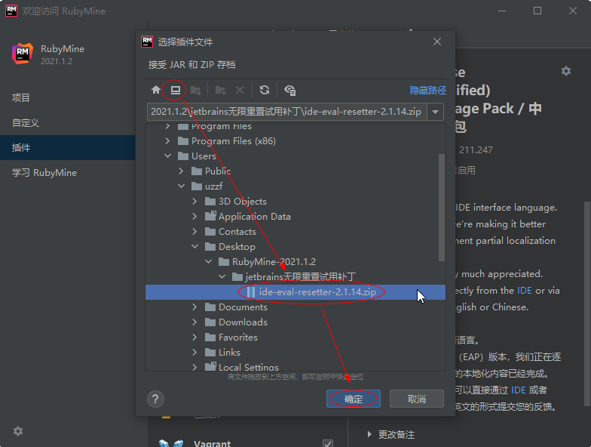Open 插件 tab in welcome sidebar
Screen dimensions: 591x447
point(68,148)
